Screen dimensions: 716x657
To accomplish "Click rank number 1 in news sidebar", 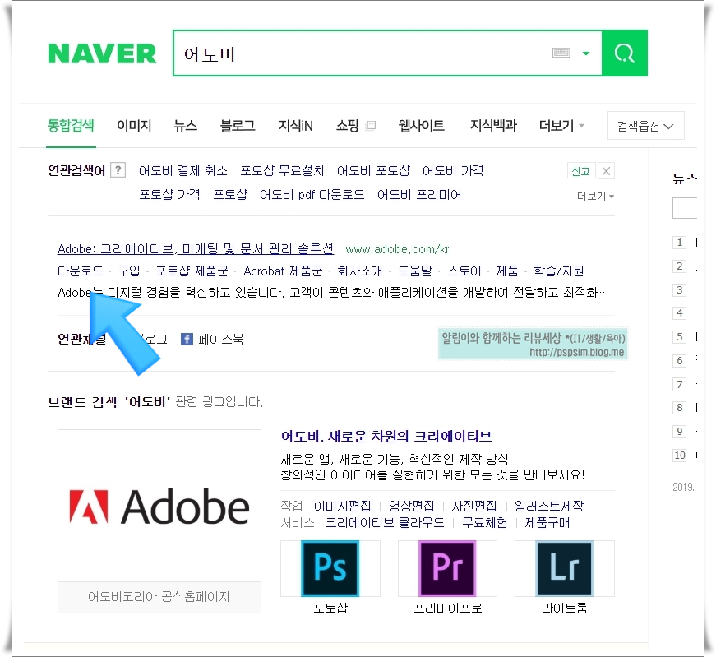I will (680, 242).
